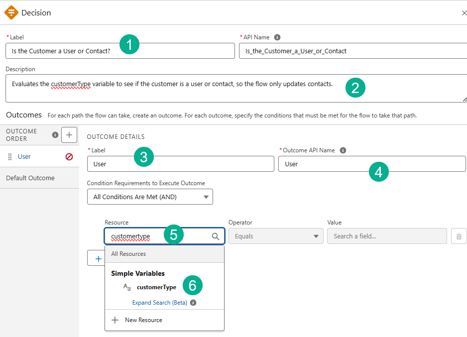This screenshot has width=467, height=337.
Task: Click Expand Search (Beta) link
Action: [159, 303]
